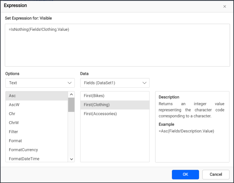Choose the ChrW function

coord(32,123)
